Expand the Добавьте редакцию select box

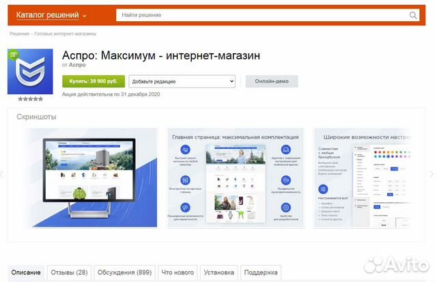point(182,81)
